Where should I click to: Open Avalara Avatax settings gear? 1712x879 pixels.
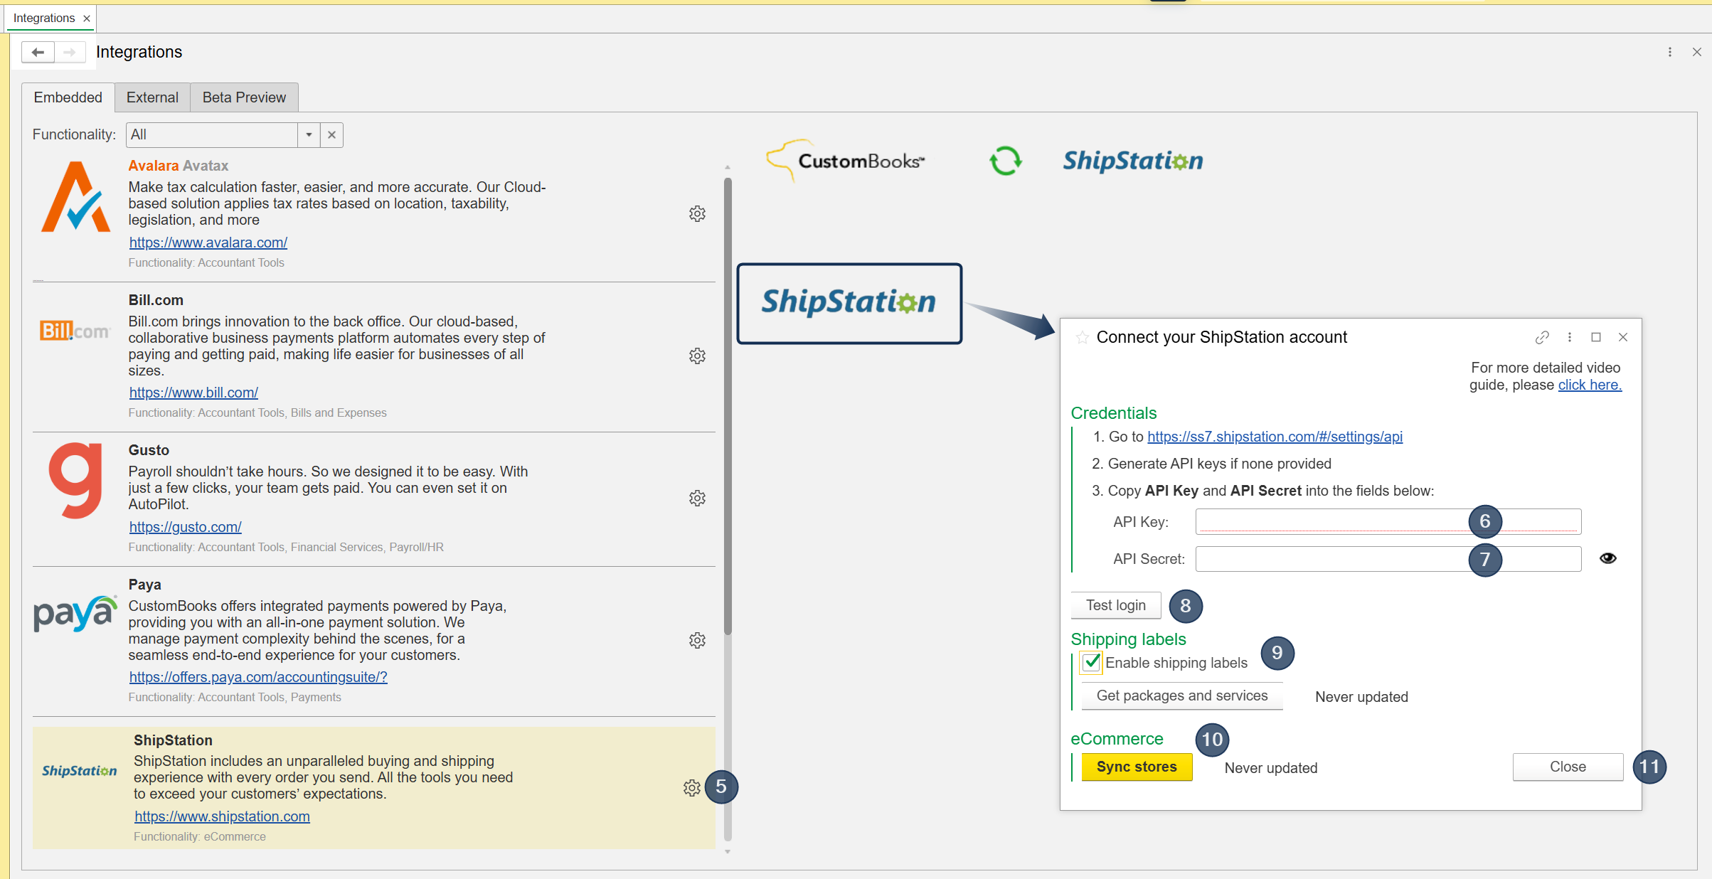697,213
